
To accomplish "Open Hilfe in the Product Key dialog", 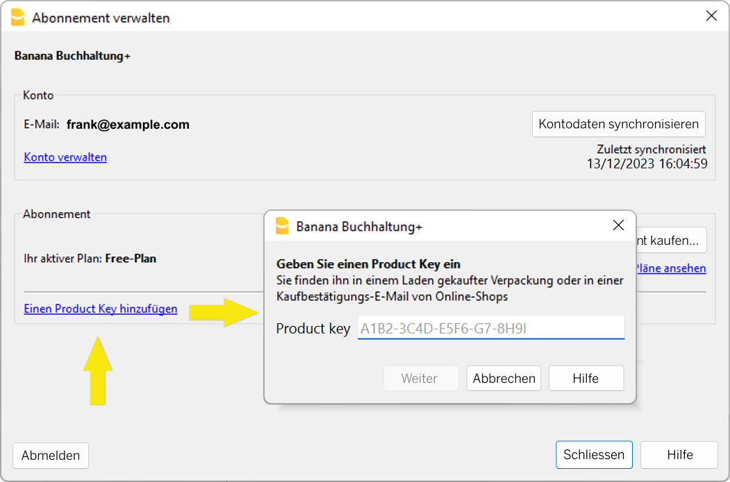I will pos(586,378).
